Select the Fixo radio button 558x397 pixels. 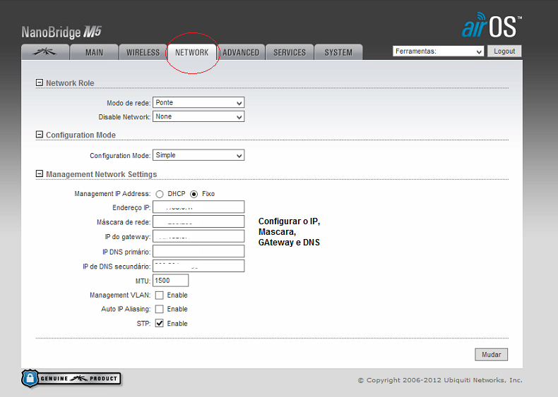[194, 194]
